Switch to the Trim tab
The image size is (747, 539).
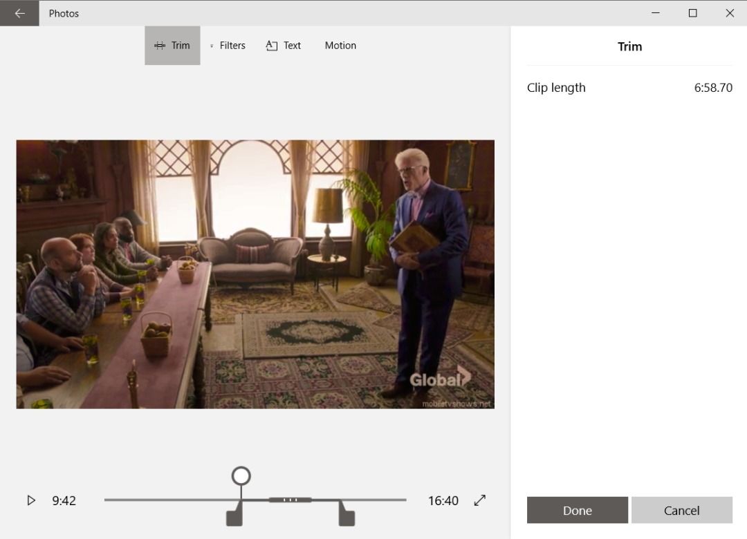172,45
